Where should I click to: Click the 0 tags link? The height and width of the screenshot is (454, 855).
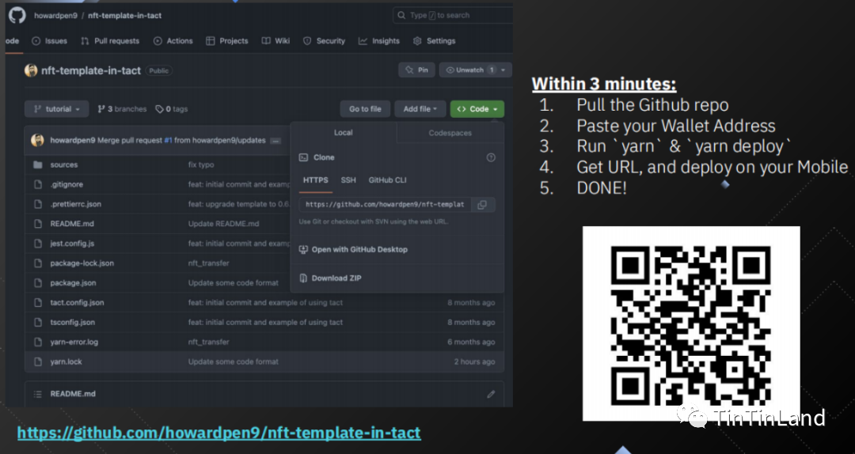pyautogui.click(x=172, y=109)
